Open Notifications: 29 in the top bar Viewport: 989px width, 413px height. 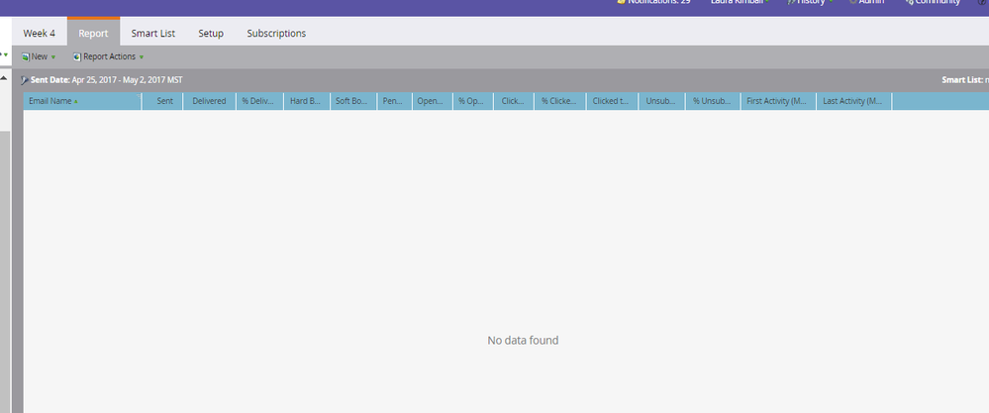point(658,2)
